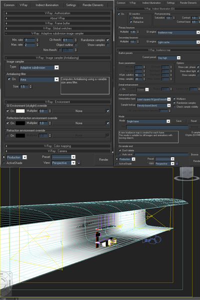Toggle Reflection/refraction environment override On checkbox
The image size is (200, 300).
pos(7,123)
